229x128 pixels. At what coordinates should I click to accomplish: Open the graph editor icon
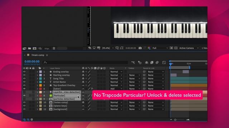click(x=164, y=63)
